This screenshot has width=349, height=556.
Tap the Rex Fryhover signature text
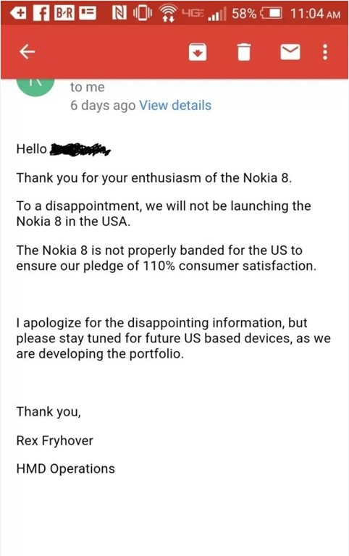coord(54,441)
